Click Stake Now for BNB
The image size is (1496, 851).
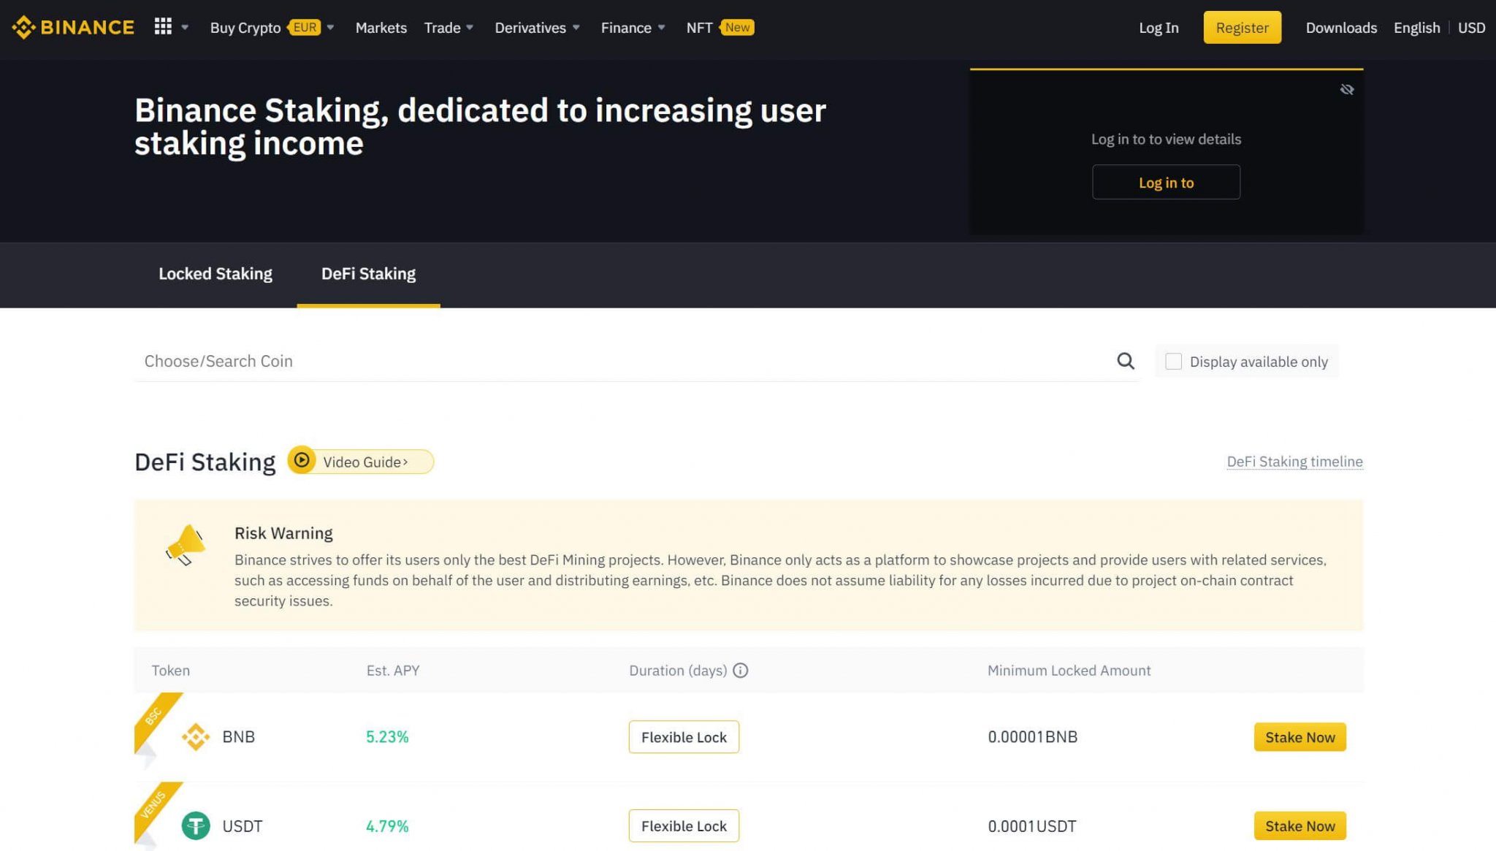click(x=1300, y=736)
